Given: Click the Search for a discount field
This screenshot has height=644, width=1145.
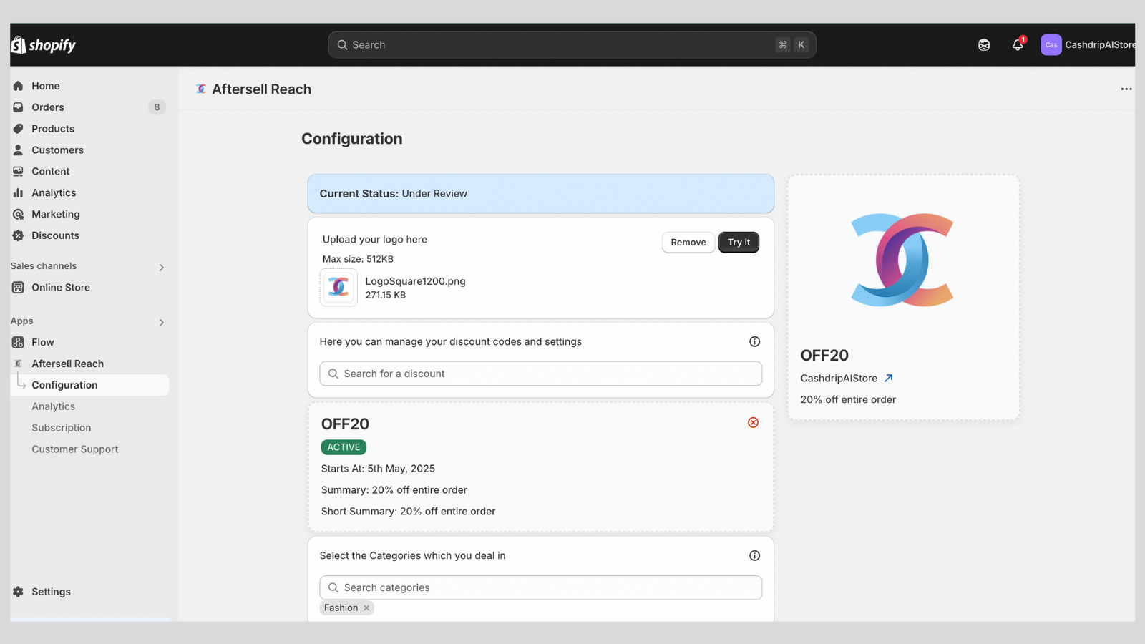Looking at the screenshot, I should pos(540,374).
